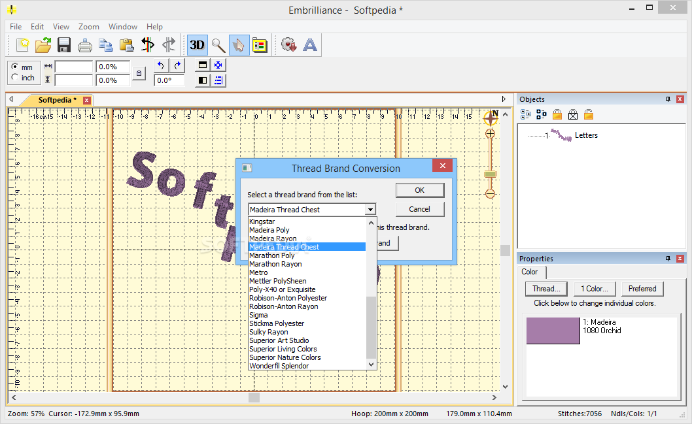Click the collapse-all icon in Objects panel
This screenshot has height=424, width=692.
point(542,115)
